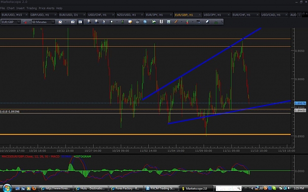Image resolution: width=308 pixels, height=192 pixels.
Task: Switch to the EUR/JPY, H1 tab
Action: coord(159,15)
